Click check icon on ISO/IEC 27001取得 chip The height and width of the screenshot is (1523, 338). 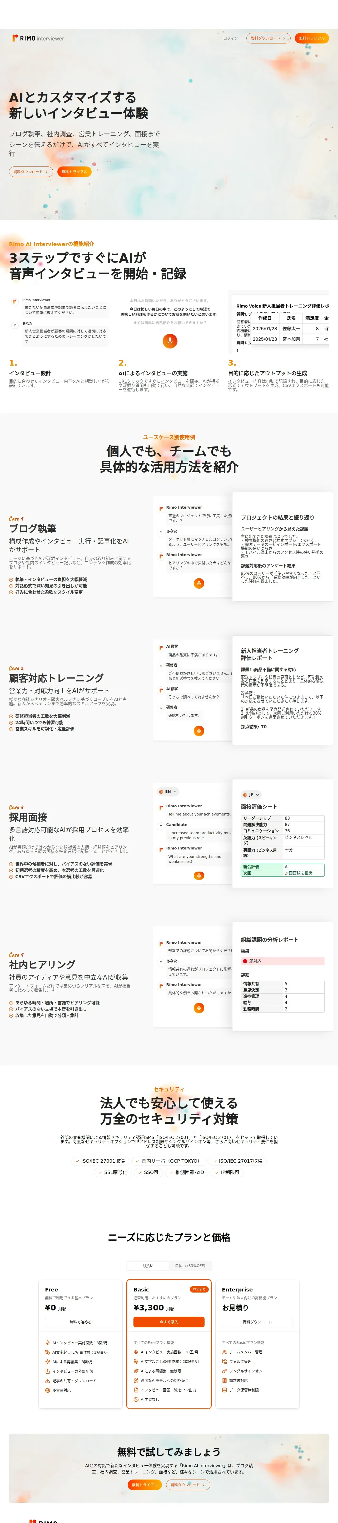pos(77,1161)
